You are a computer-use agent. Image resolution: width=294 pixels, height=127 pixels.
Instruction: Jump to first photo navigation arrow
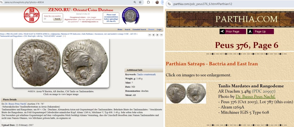[x=150, y=35]
